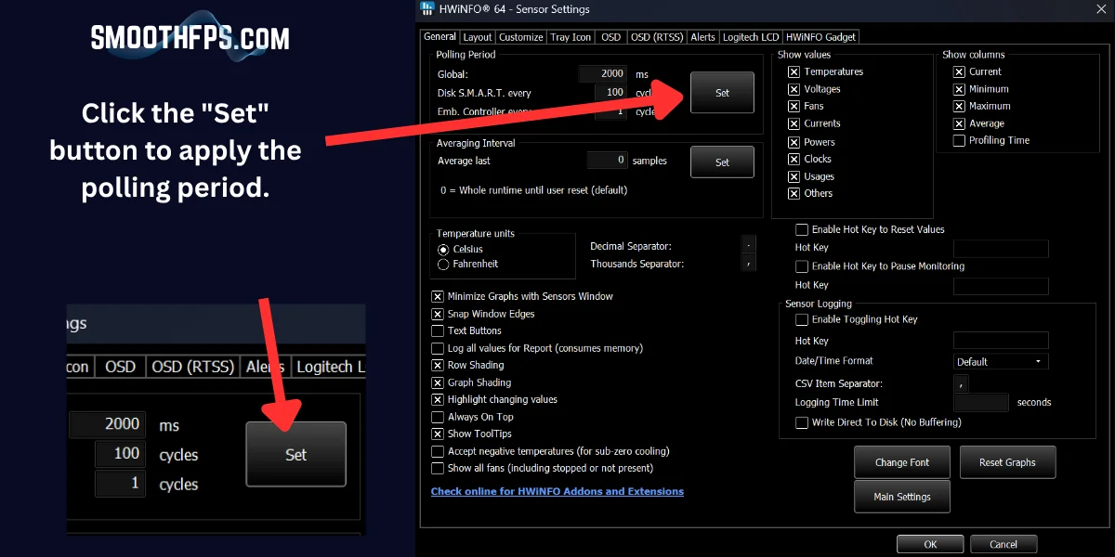1115x557 pixels.
Task: Toggle Minimize Graphs with Sensors Window
Action: [438, 296]
